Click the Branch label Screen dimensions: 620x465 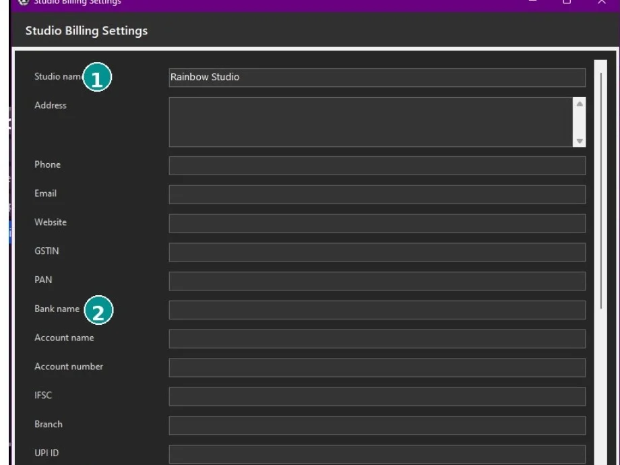[x=49, y=425]
